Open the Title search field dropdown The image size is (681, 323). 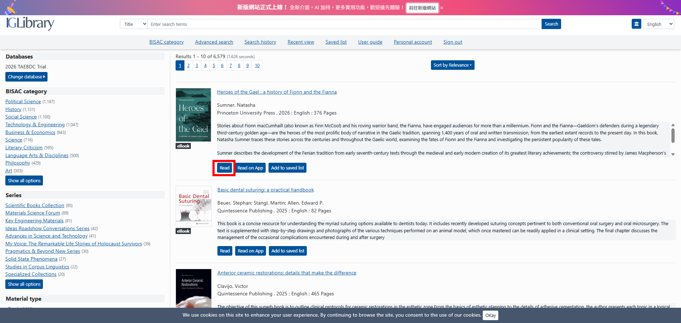134,24
